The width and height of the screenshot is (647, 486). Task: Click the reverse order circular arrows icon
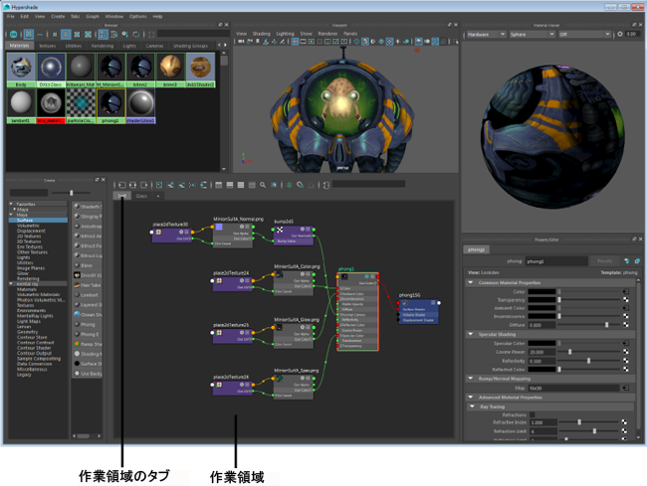(135, 35)
